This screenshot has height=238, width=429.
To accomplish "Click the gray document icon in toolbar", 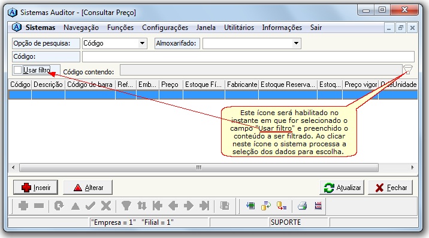I will click(225, 206).
